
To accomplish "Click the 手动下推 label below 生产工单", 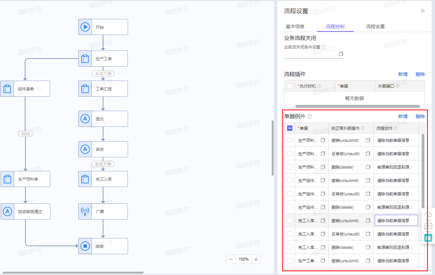I will coord(103,74).
